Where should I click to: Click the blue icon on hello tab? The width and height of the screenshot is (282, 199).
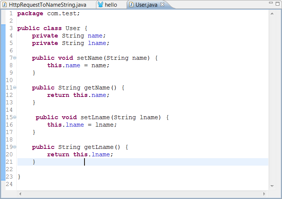(100, 5)
